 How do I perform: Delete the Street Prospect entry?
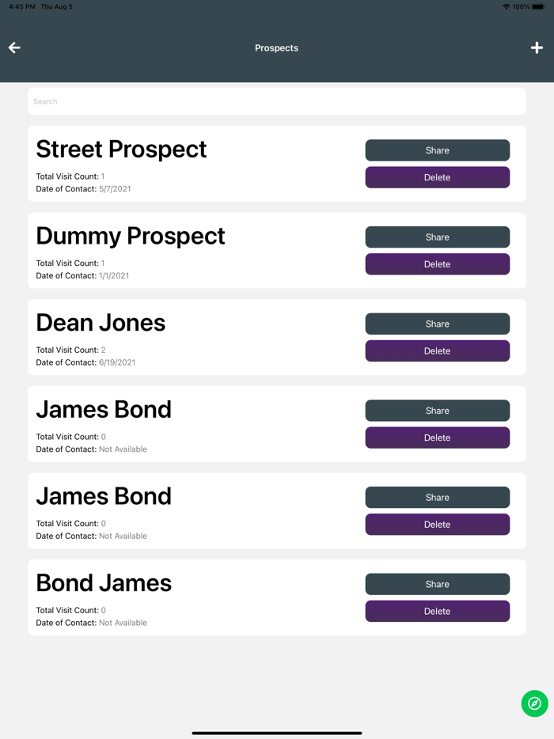(x=437, y=178)
